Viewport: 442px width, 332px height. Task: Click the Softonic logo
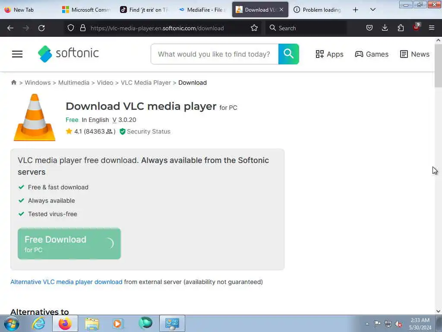68,54
